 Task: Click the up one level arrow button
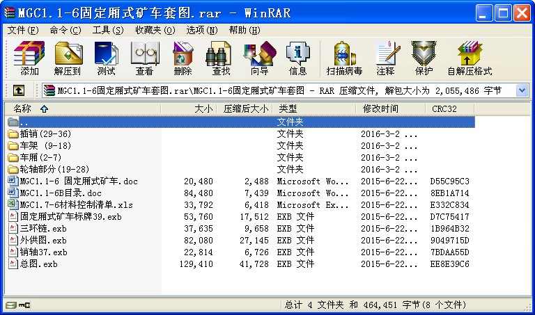click(x=18, y=90)
